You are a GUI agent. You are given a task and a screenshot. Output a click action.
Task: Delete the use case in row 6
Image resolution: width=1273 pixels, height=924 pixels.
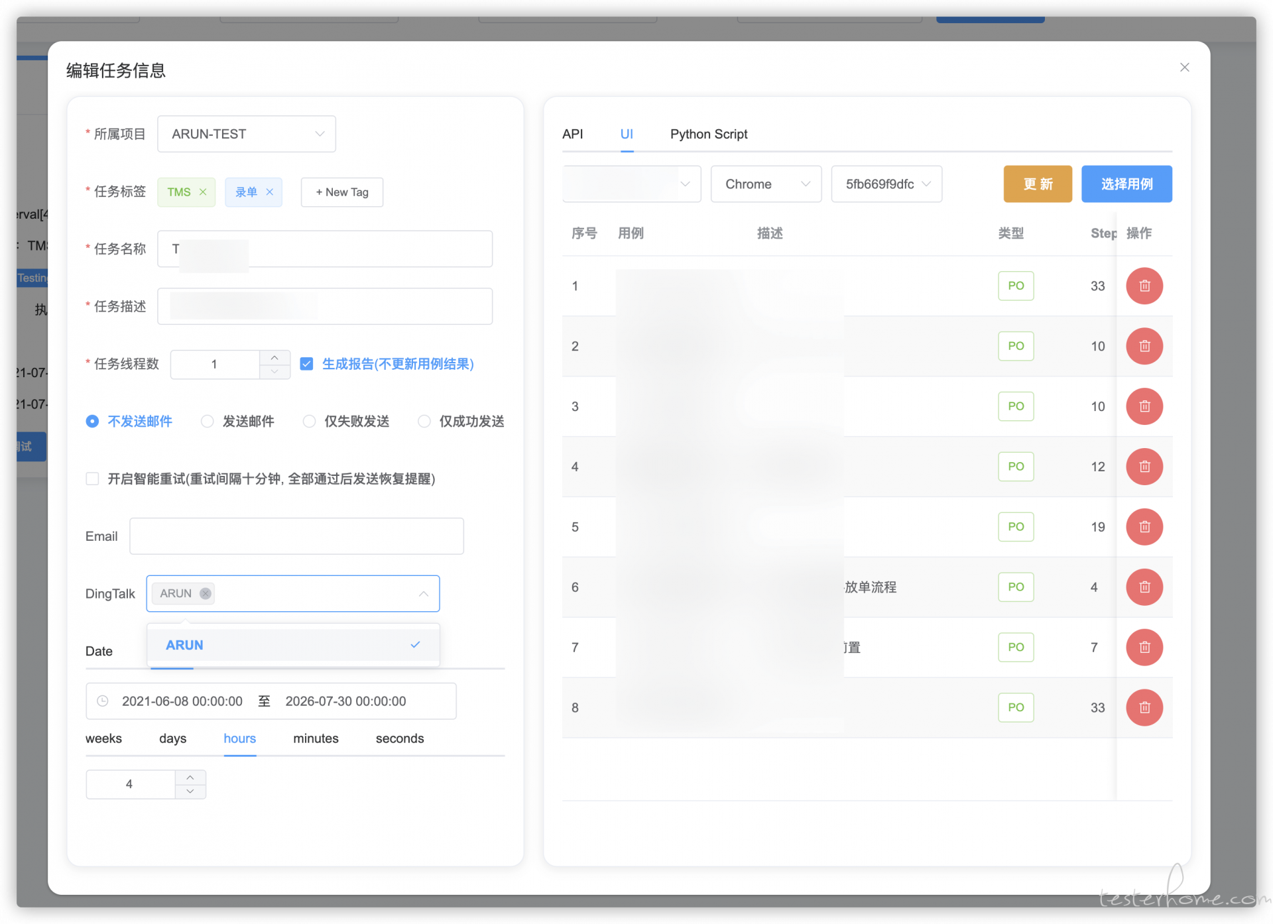click(x=1144, y=587)
